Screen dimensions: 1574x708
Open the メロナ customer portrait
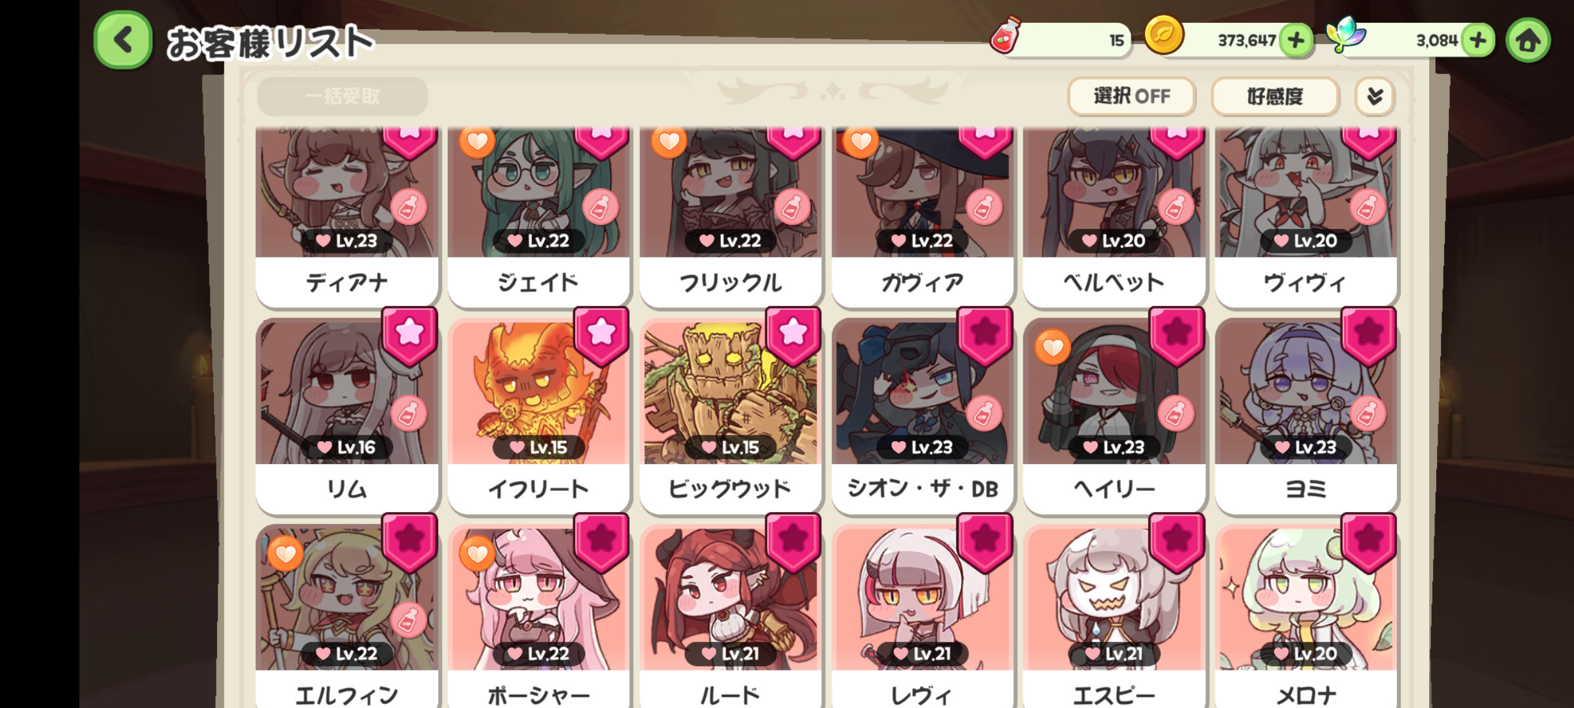(x=1306, y=598)
